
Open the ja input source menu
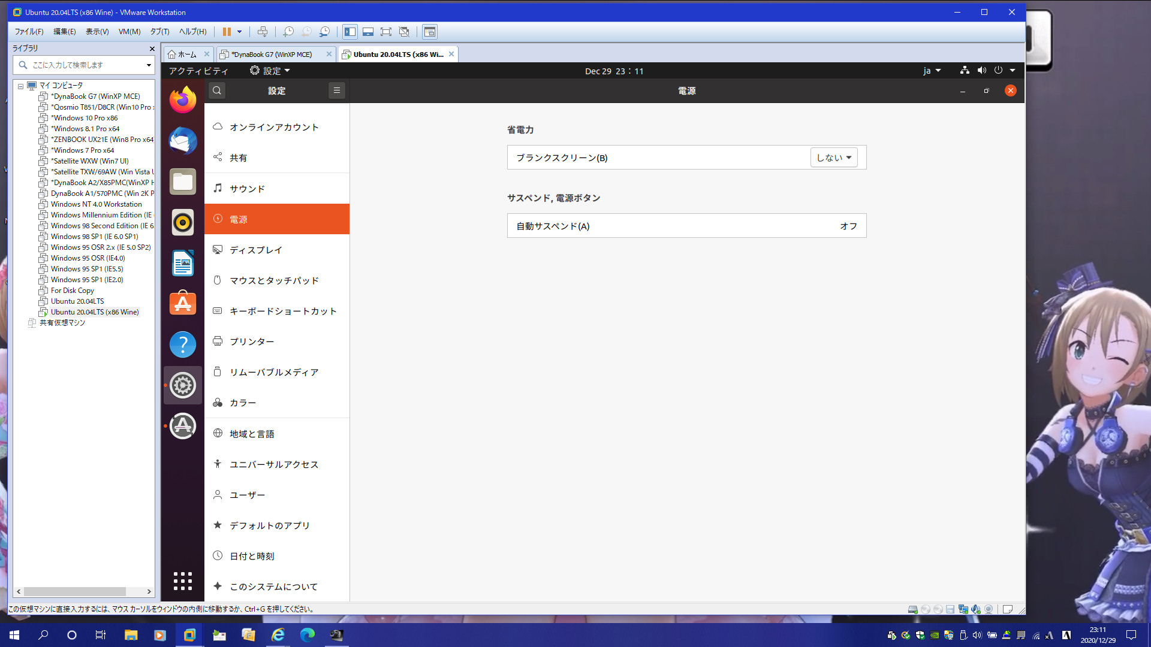click(x=932, y=71)
